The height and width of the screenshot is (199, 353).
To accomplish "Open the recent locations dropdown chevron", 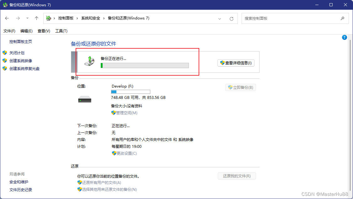I will click(28, 18).
